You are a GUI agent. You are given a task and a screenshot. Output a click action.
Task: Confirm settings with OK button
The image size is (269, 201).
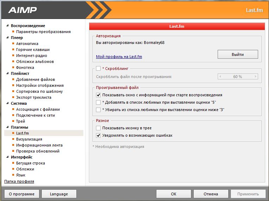pos(174,194)
